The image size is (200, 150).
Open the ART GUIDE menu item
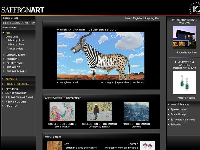(x=13, y=67)
